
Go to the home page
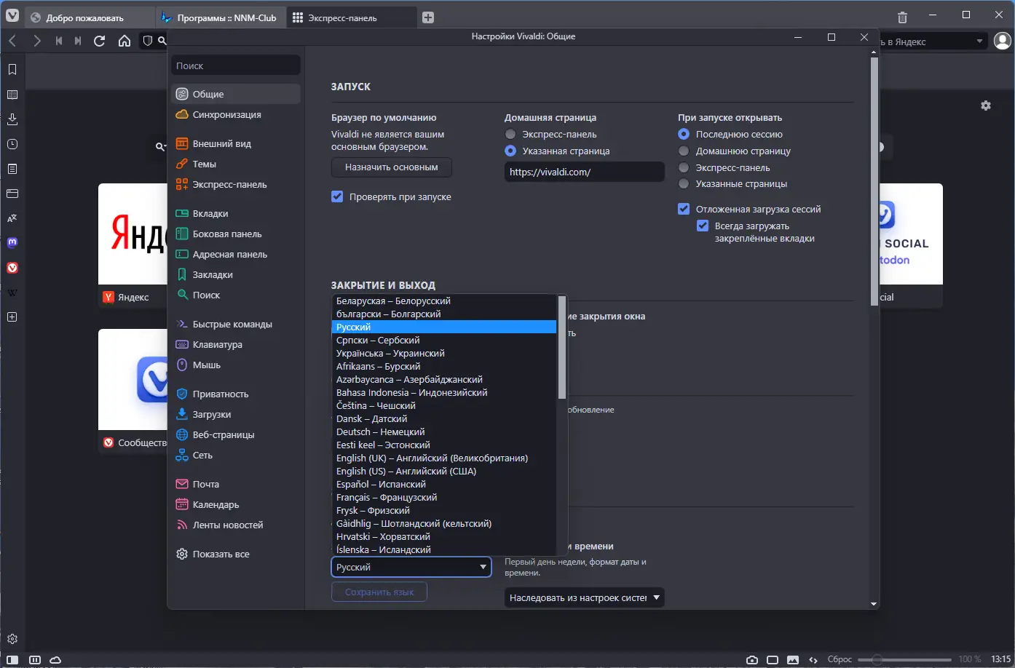tap(125, 41)
